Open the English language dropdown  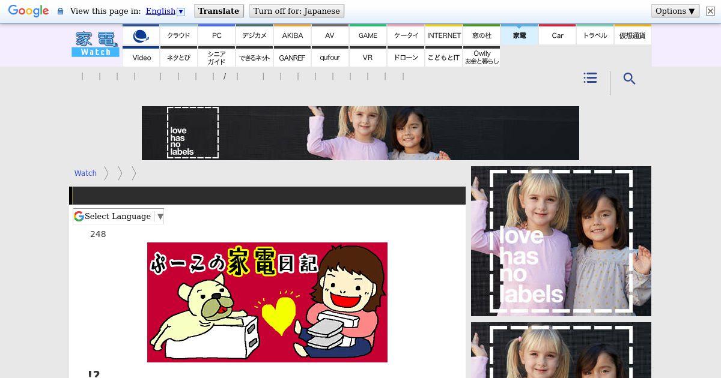coord(165,11)
